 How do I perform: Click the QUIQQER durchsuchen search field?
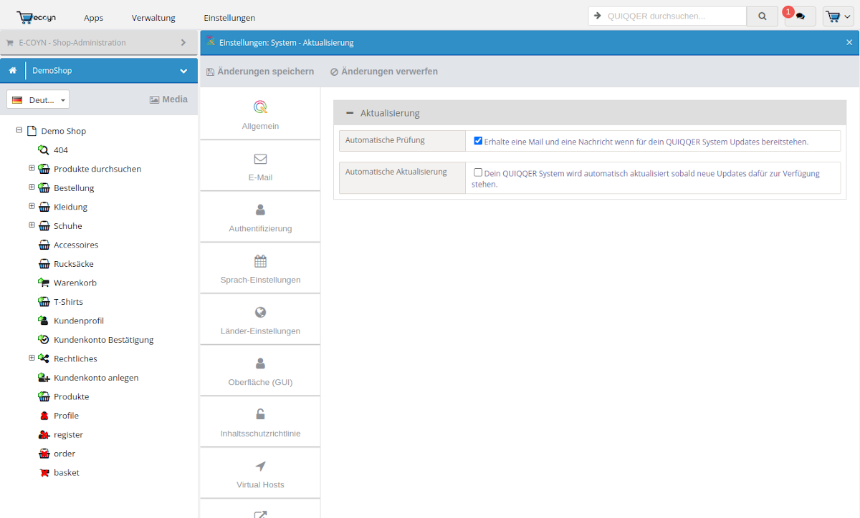(x=674, y=16)
